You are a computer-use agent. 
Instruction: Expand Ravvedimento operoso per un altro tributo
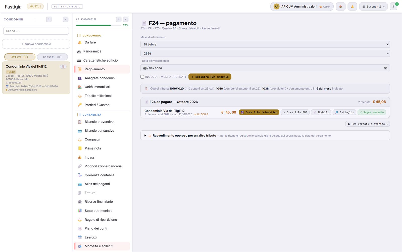[x=184, y=135]
